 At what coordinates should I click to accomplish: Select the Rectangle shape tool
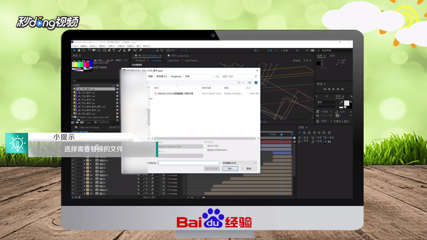(x=104, y=50)
